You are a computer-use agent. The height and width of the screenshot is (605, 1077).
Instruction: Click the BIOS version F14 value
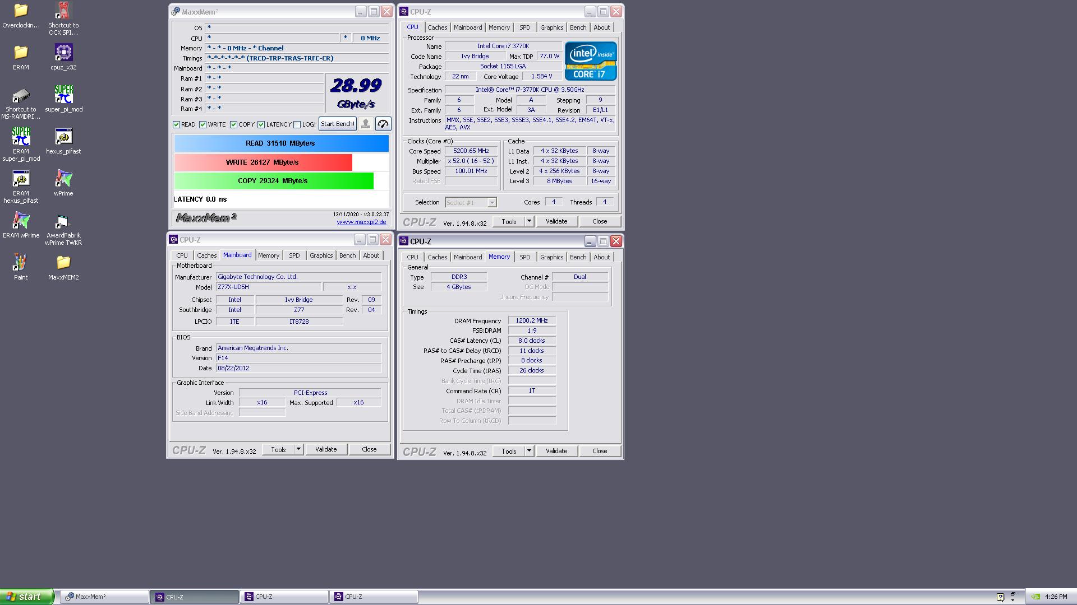pyautogui.click(x=298, y=358)
